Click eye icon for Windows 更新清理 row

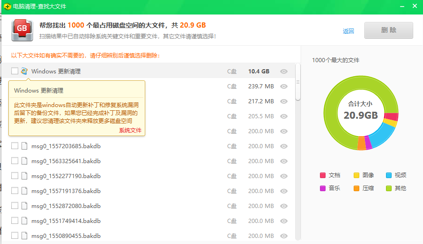coord(283,72)
